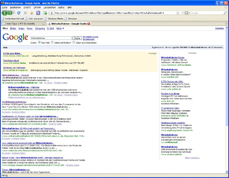Open the Windows bookmark in bookmarks bar
229x178 pixels.
(x=71, y=19)
